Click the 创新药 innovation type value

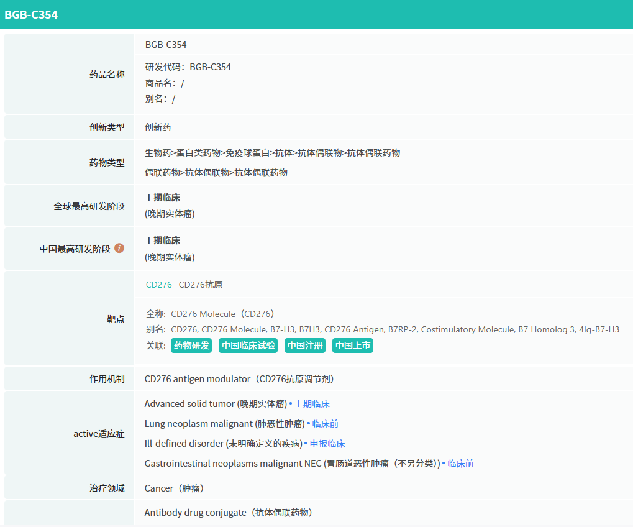(x=158, y=127)
